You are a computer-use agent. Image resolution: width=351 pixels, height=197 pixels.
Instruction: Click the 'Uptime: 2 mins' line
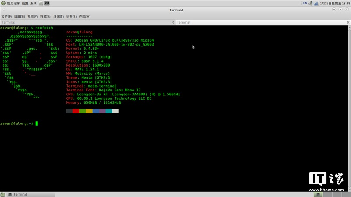coord(81,53)
